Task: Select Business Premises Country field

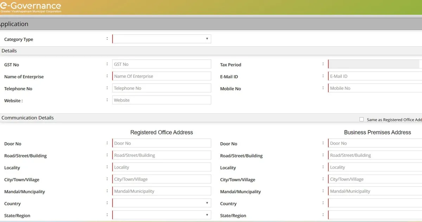Action: [x=375, y=203]
